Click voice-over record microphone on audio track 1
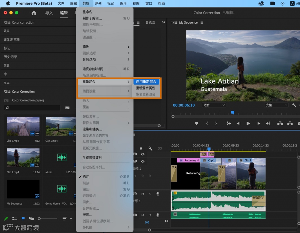This screenshot has height=233, width=300. click(x=158, y=194)
